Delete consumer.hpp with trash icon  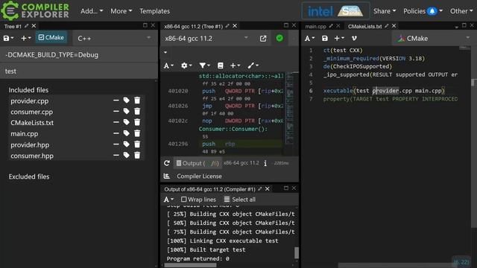coord(137,155)
